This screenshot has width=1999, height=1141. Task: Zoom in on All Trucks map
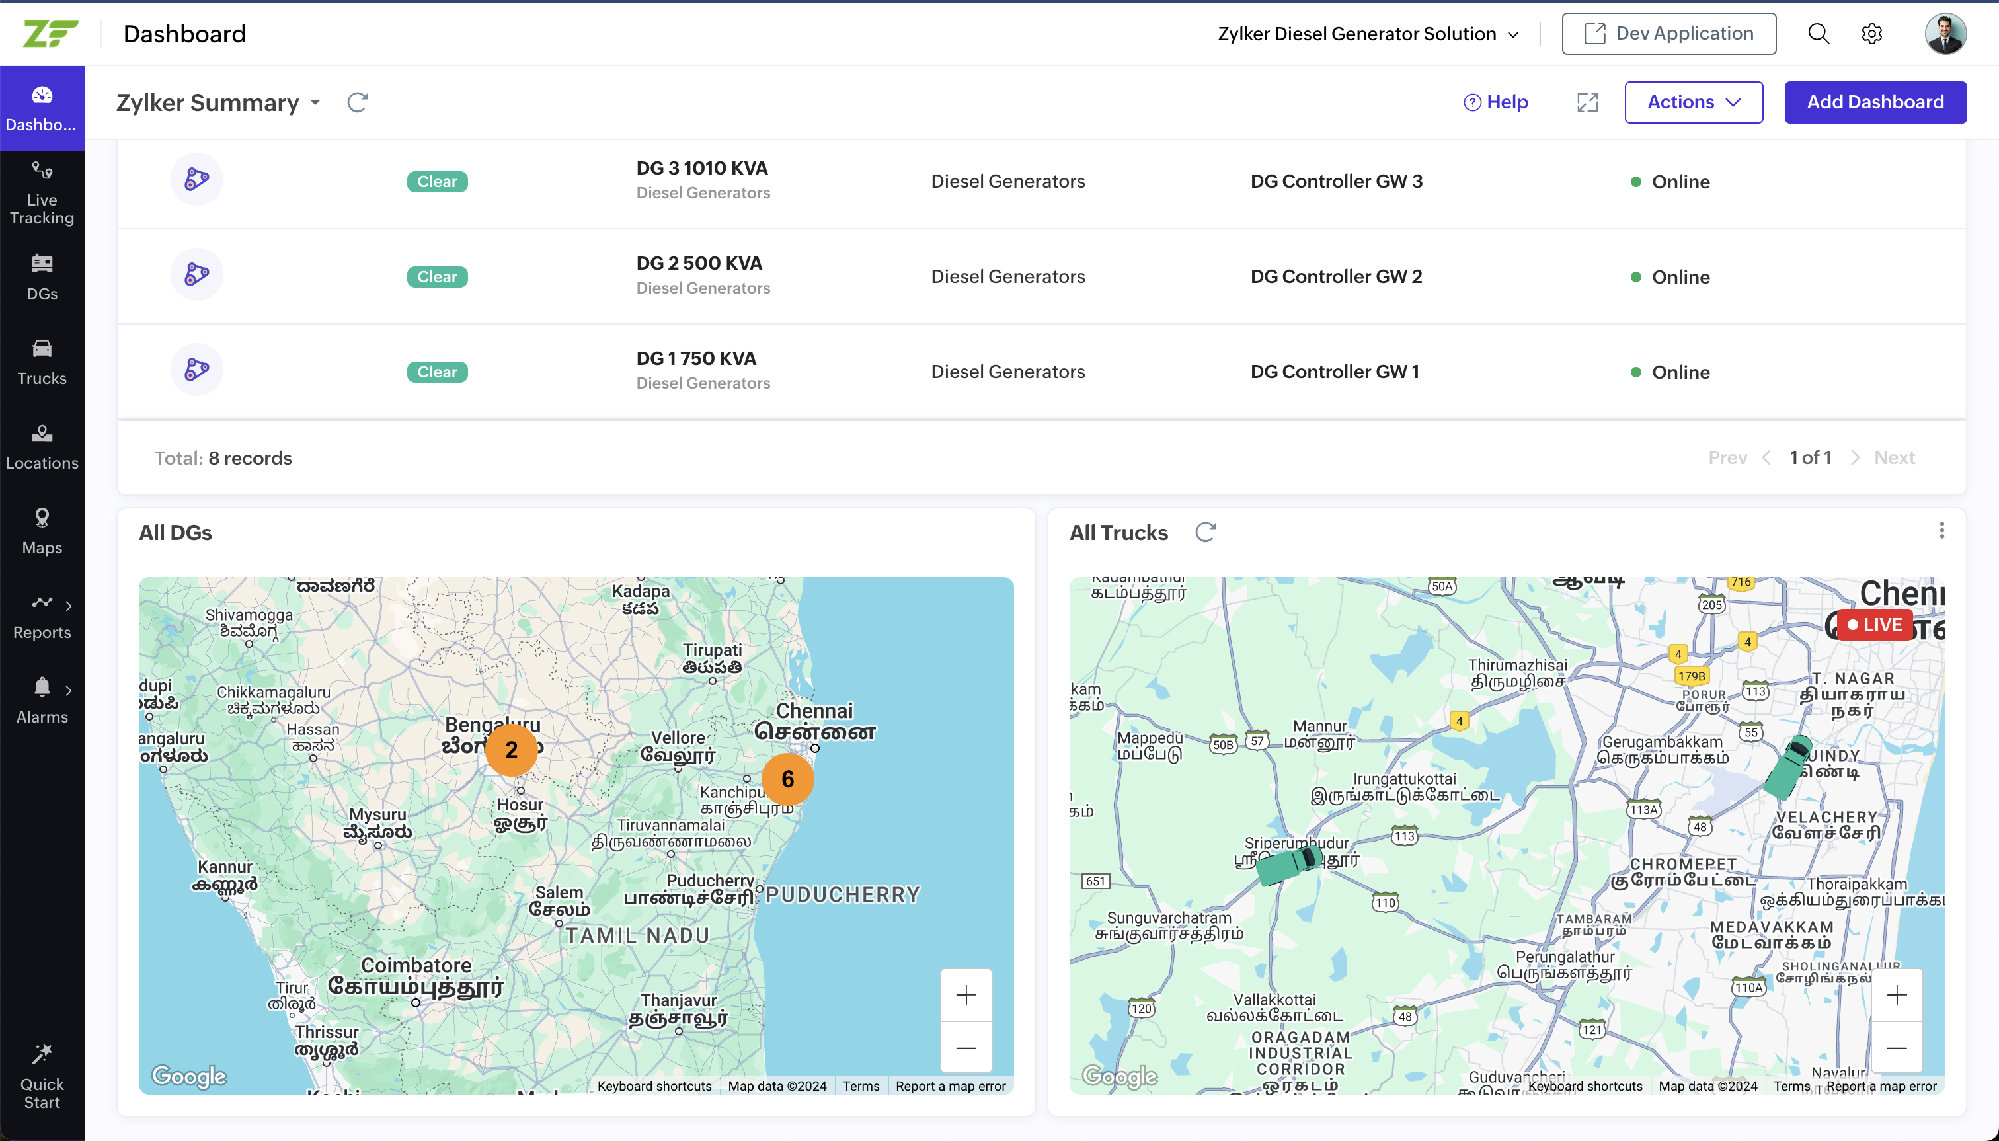[x=1897, y=996]
